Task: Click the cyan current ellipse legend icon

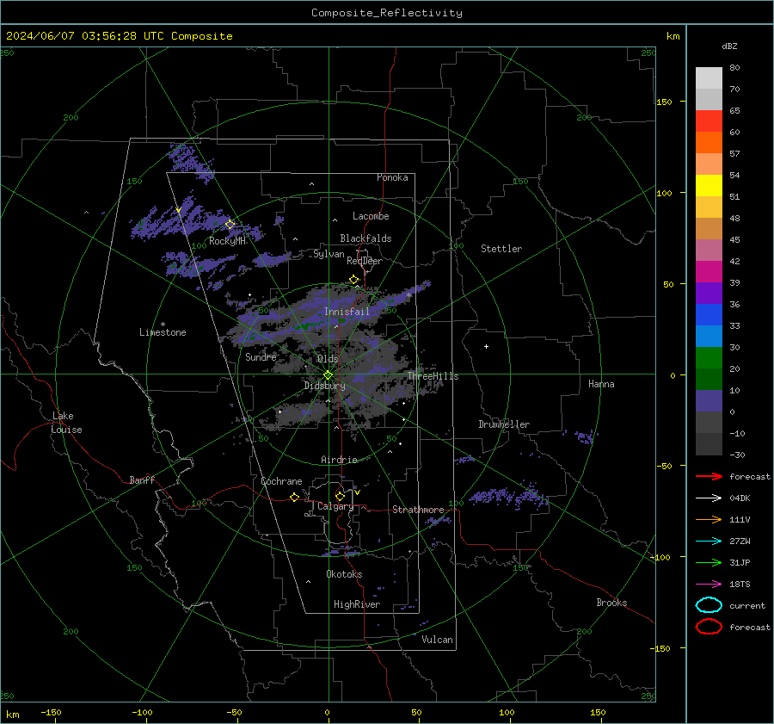Action: tap(709, 605)
